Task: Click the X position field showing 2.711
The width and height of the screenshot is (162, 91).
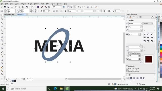Action: point(10,10)
